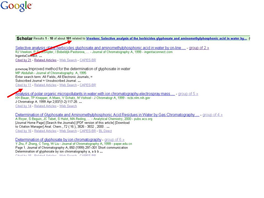Screen dimensions: 264x198
Task: Click 'Cited by 11' link
Action: click(23, 85)
